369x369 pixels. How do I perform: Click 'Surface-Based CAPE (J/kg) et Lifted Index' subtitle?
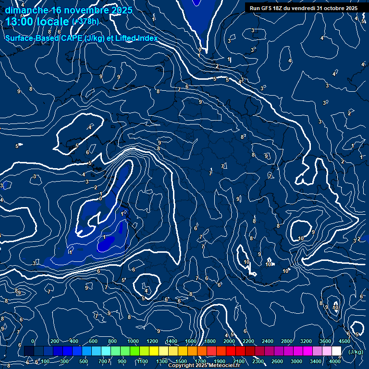(x=81, y=38)
